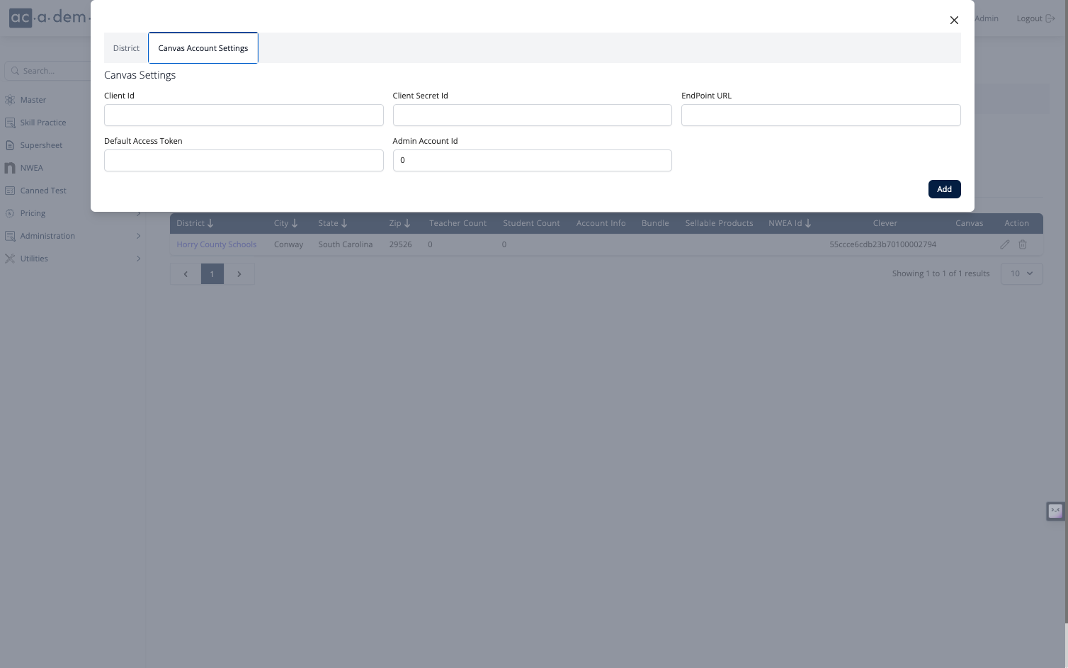Click the Conway city cell
This screenshot has height=668, width=1068.
point(288,244)
